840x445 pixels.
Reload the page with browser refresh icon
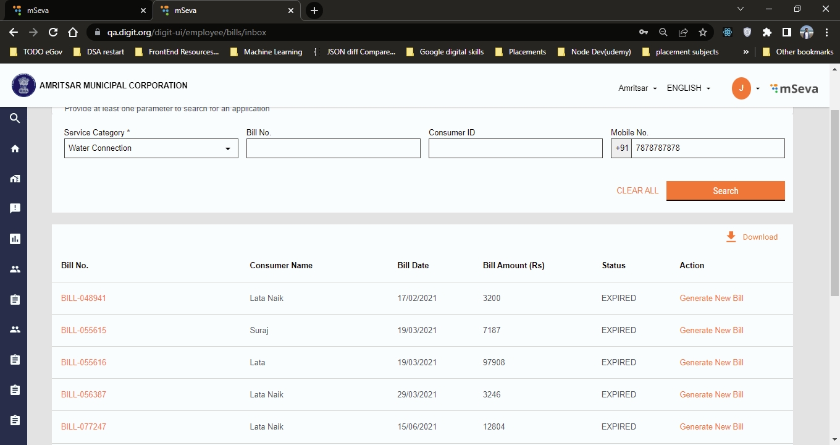(x=53, y=32)
